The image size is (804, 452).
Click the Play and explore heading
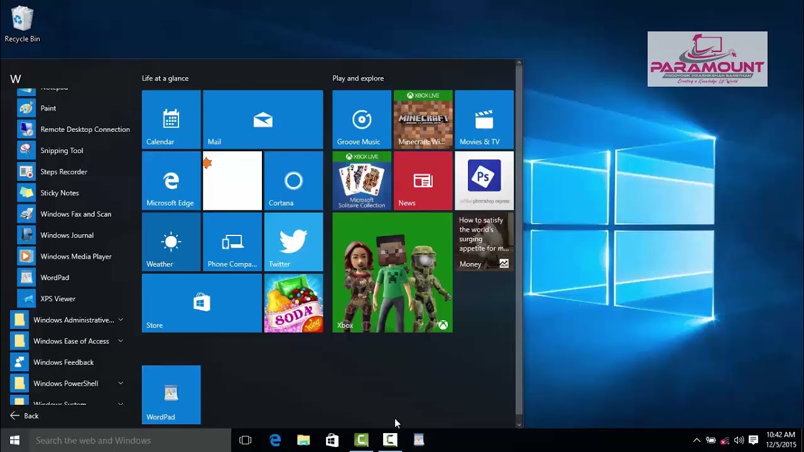(358, 78)
